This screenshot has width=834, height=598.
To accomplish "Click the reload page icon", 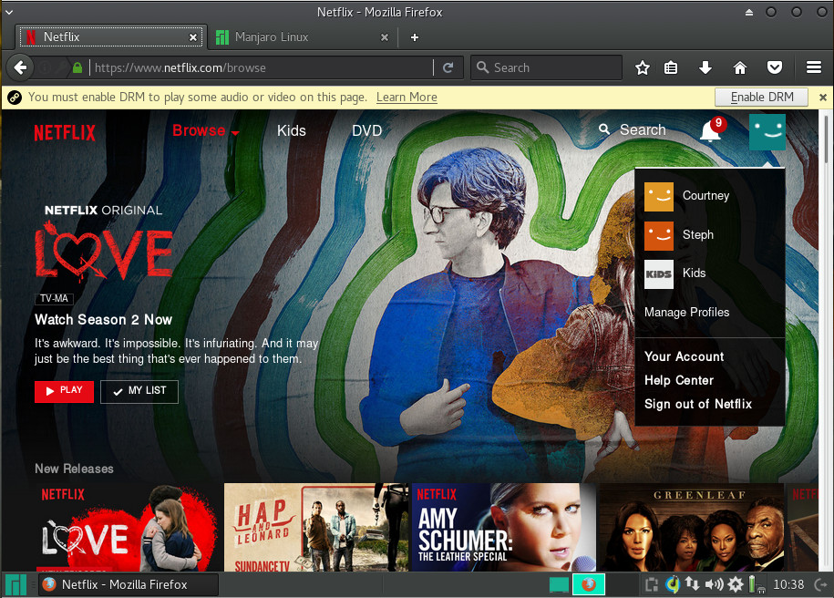I will tap(448, 67).
